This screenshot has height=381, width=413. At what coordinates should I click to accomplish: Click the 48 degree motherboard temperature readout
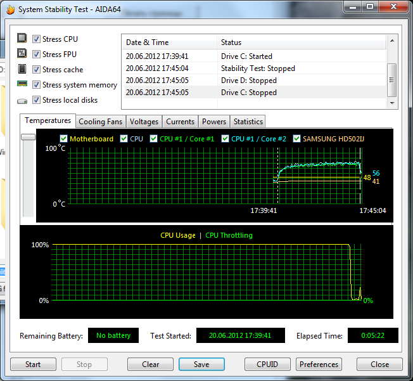tap(367, 178)
